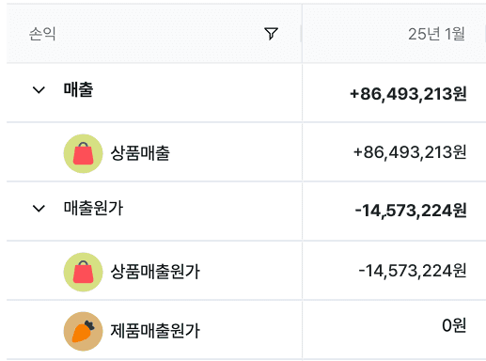
Task: Click the bold 매출원가 total -14,573,224원
Action: (411, 211)
